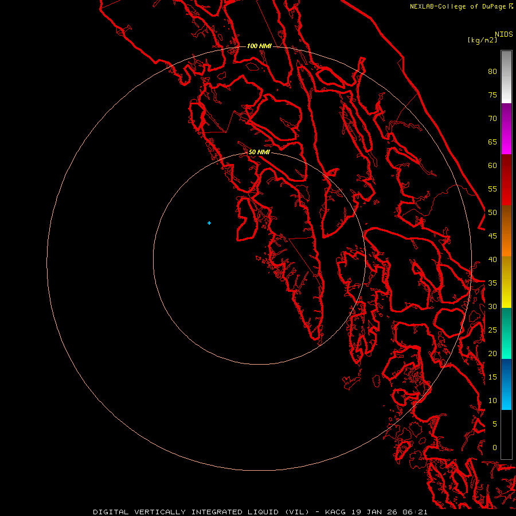This screenshot has width=516, height=516.
Task: Click the 10 value on the color scale
Action: [492, 401]
